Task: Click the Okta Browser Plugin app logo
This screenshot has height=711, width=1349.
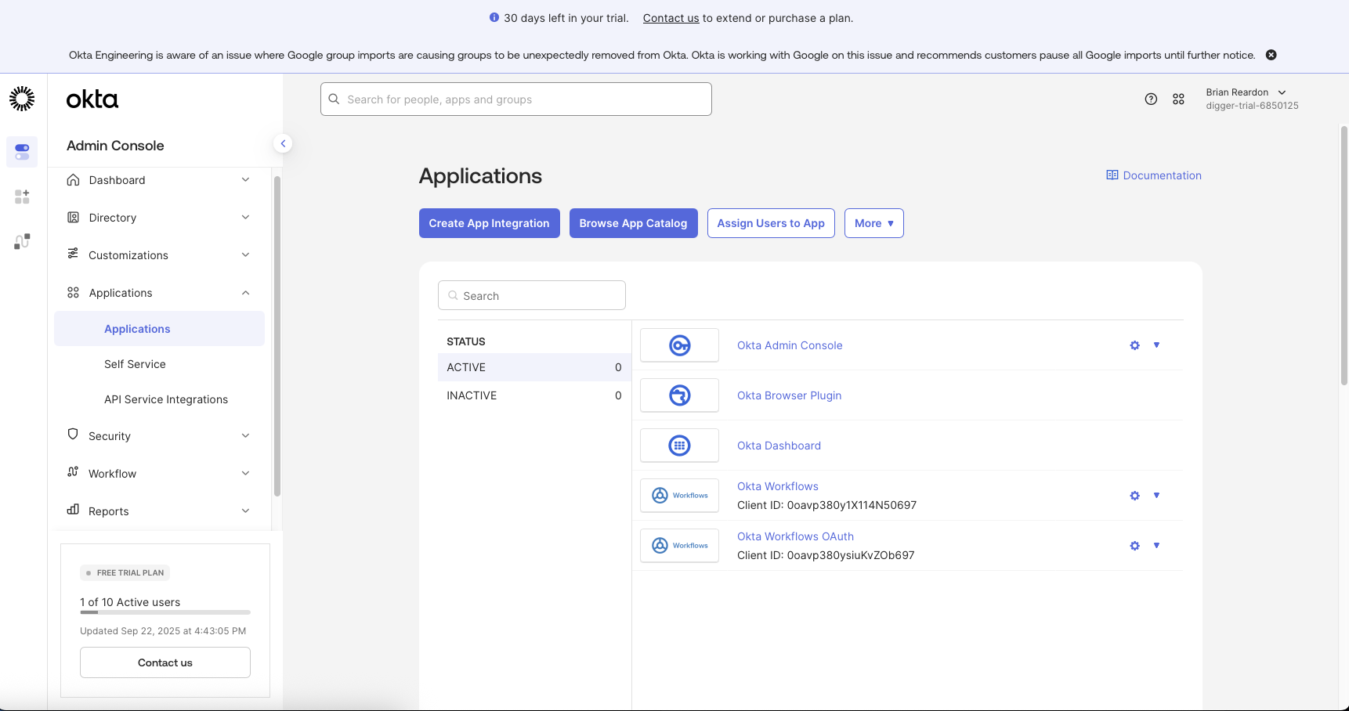Action: point(678,395)
